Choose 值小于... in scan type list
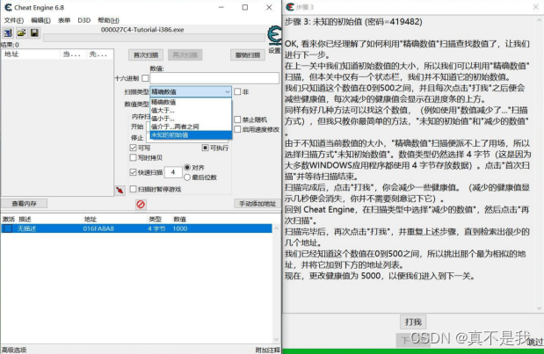 pyautogui.click(x=191, y=119)
